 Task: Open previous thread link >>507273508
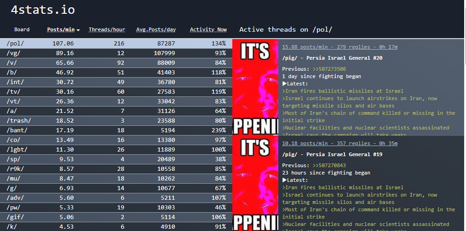329,69
